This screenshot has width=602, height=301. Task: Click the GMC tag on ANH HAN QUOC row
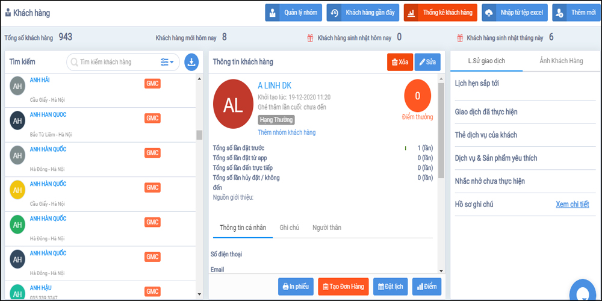pos(152,118)
